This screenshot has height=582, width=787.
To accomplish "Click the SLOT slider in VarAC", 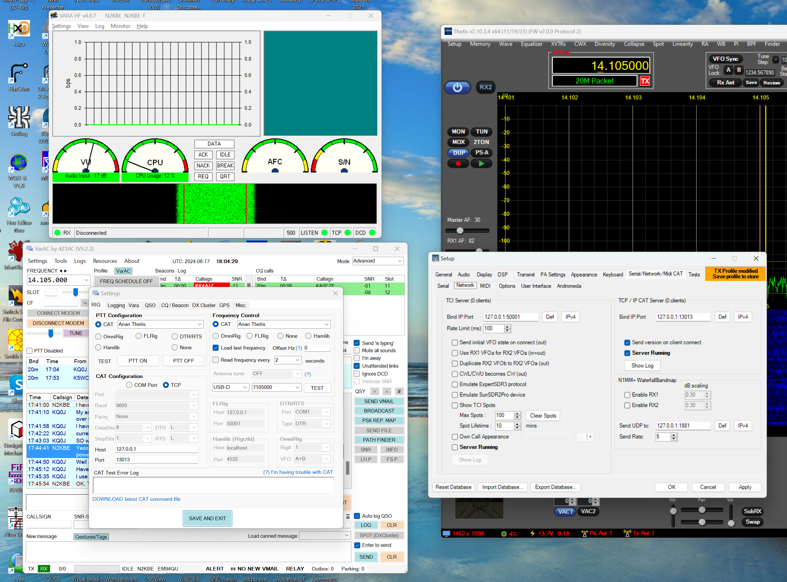I will click(x=75, y=293).
